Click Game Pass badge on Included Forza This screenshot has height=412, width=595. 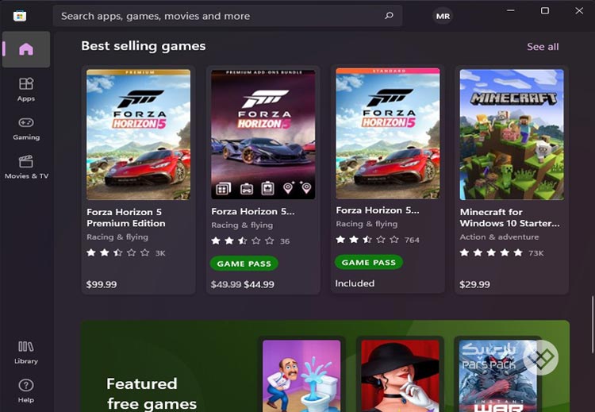click(368, 263)
